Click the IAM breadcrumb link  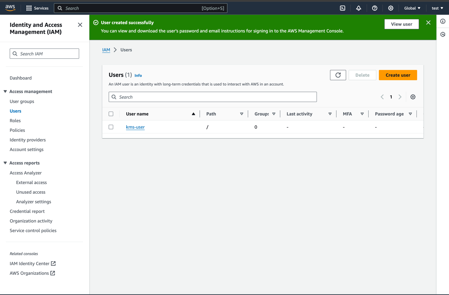(x=106, y=50)
